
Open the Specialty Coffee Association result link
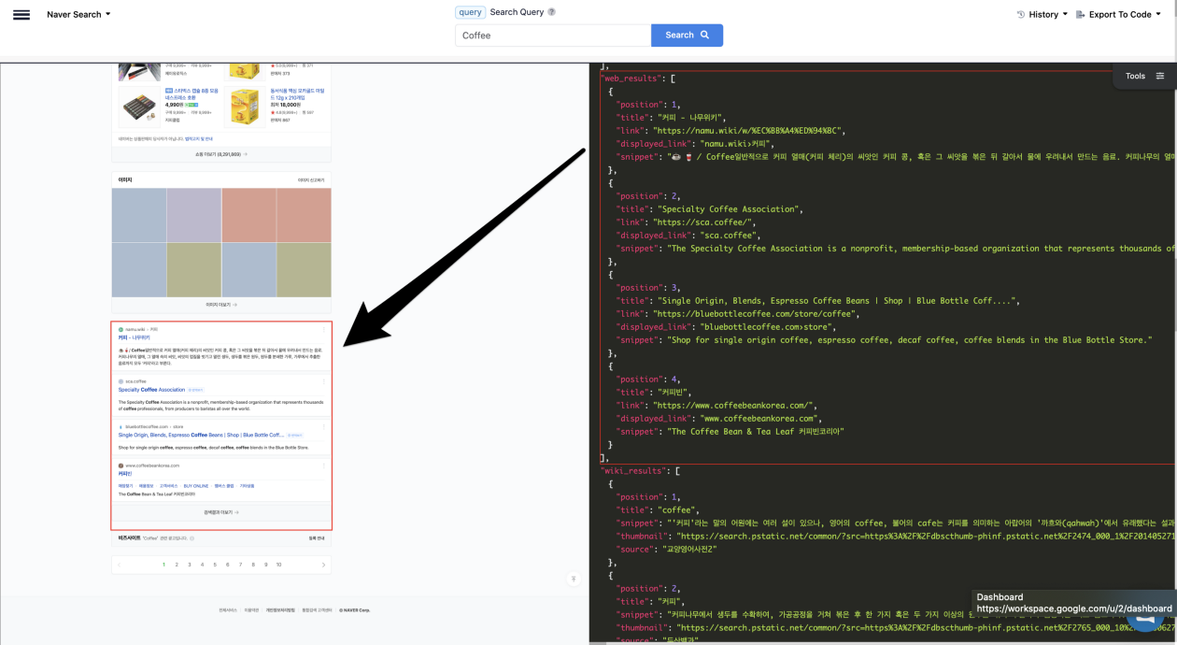pos(151,390)
